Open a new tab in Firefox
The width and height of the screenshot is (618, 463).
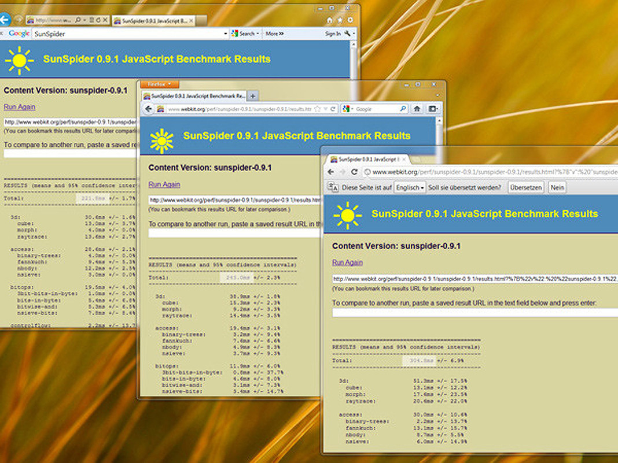pos(253,95)
